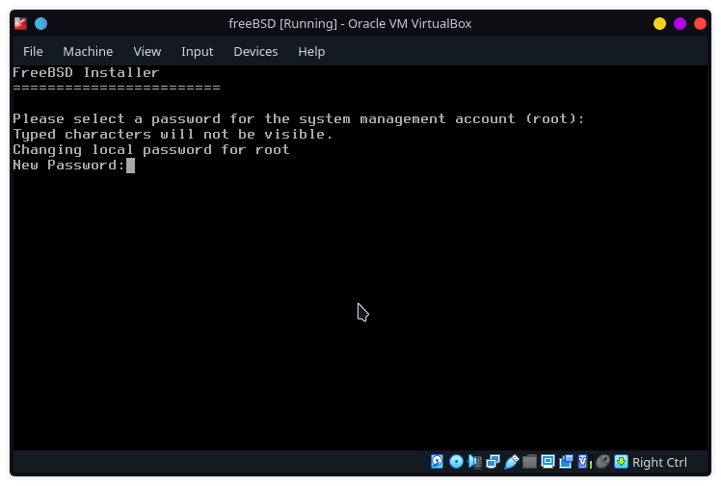Click 'Typed characters will not be visible.' line
This screenshot has width=721, height=486.
pyautogui.click(x=173, y=134)
